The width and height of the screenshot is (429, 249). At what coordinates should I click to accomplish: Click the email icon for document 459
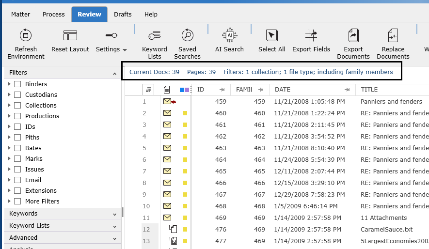point(167,101)
